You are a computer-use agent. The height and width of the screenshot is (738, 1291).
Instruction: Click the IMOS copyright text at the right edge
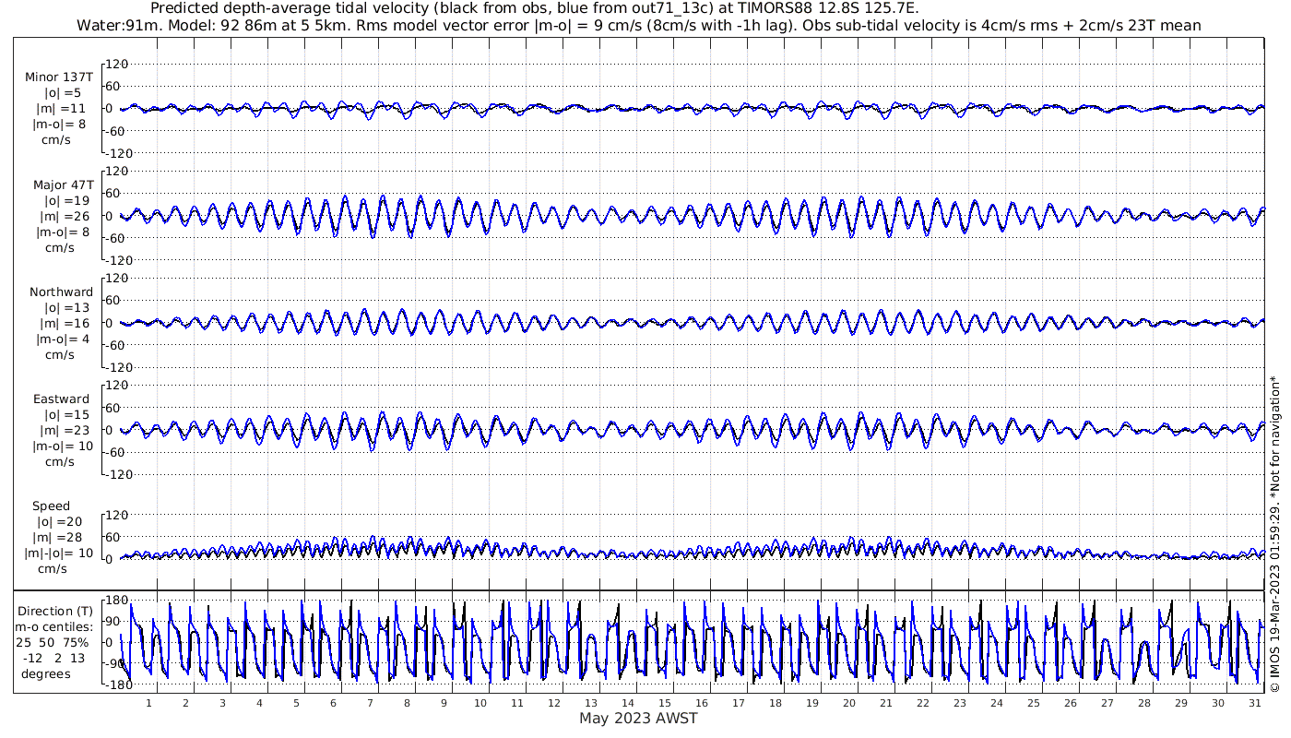pyautogui.click(x=1275, y=534)
